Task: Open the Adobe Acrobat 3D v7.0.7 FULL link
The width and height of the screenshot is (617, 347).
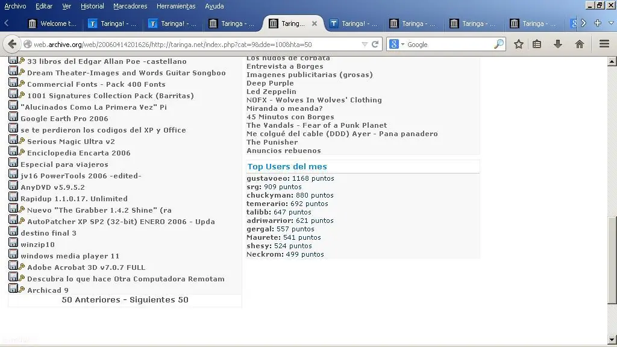Action: point(86,267)
